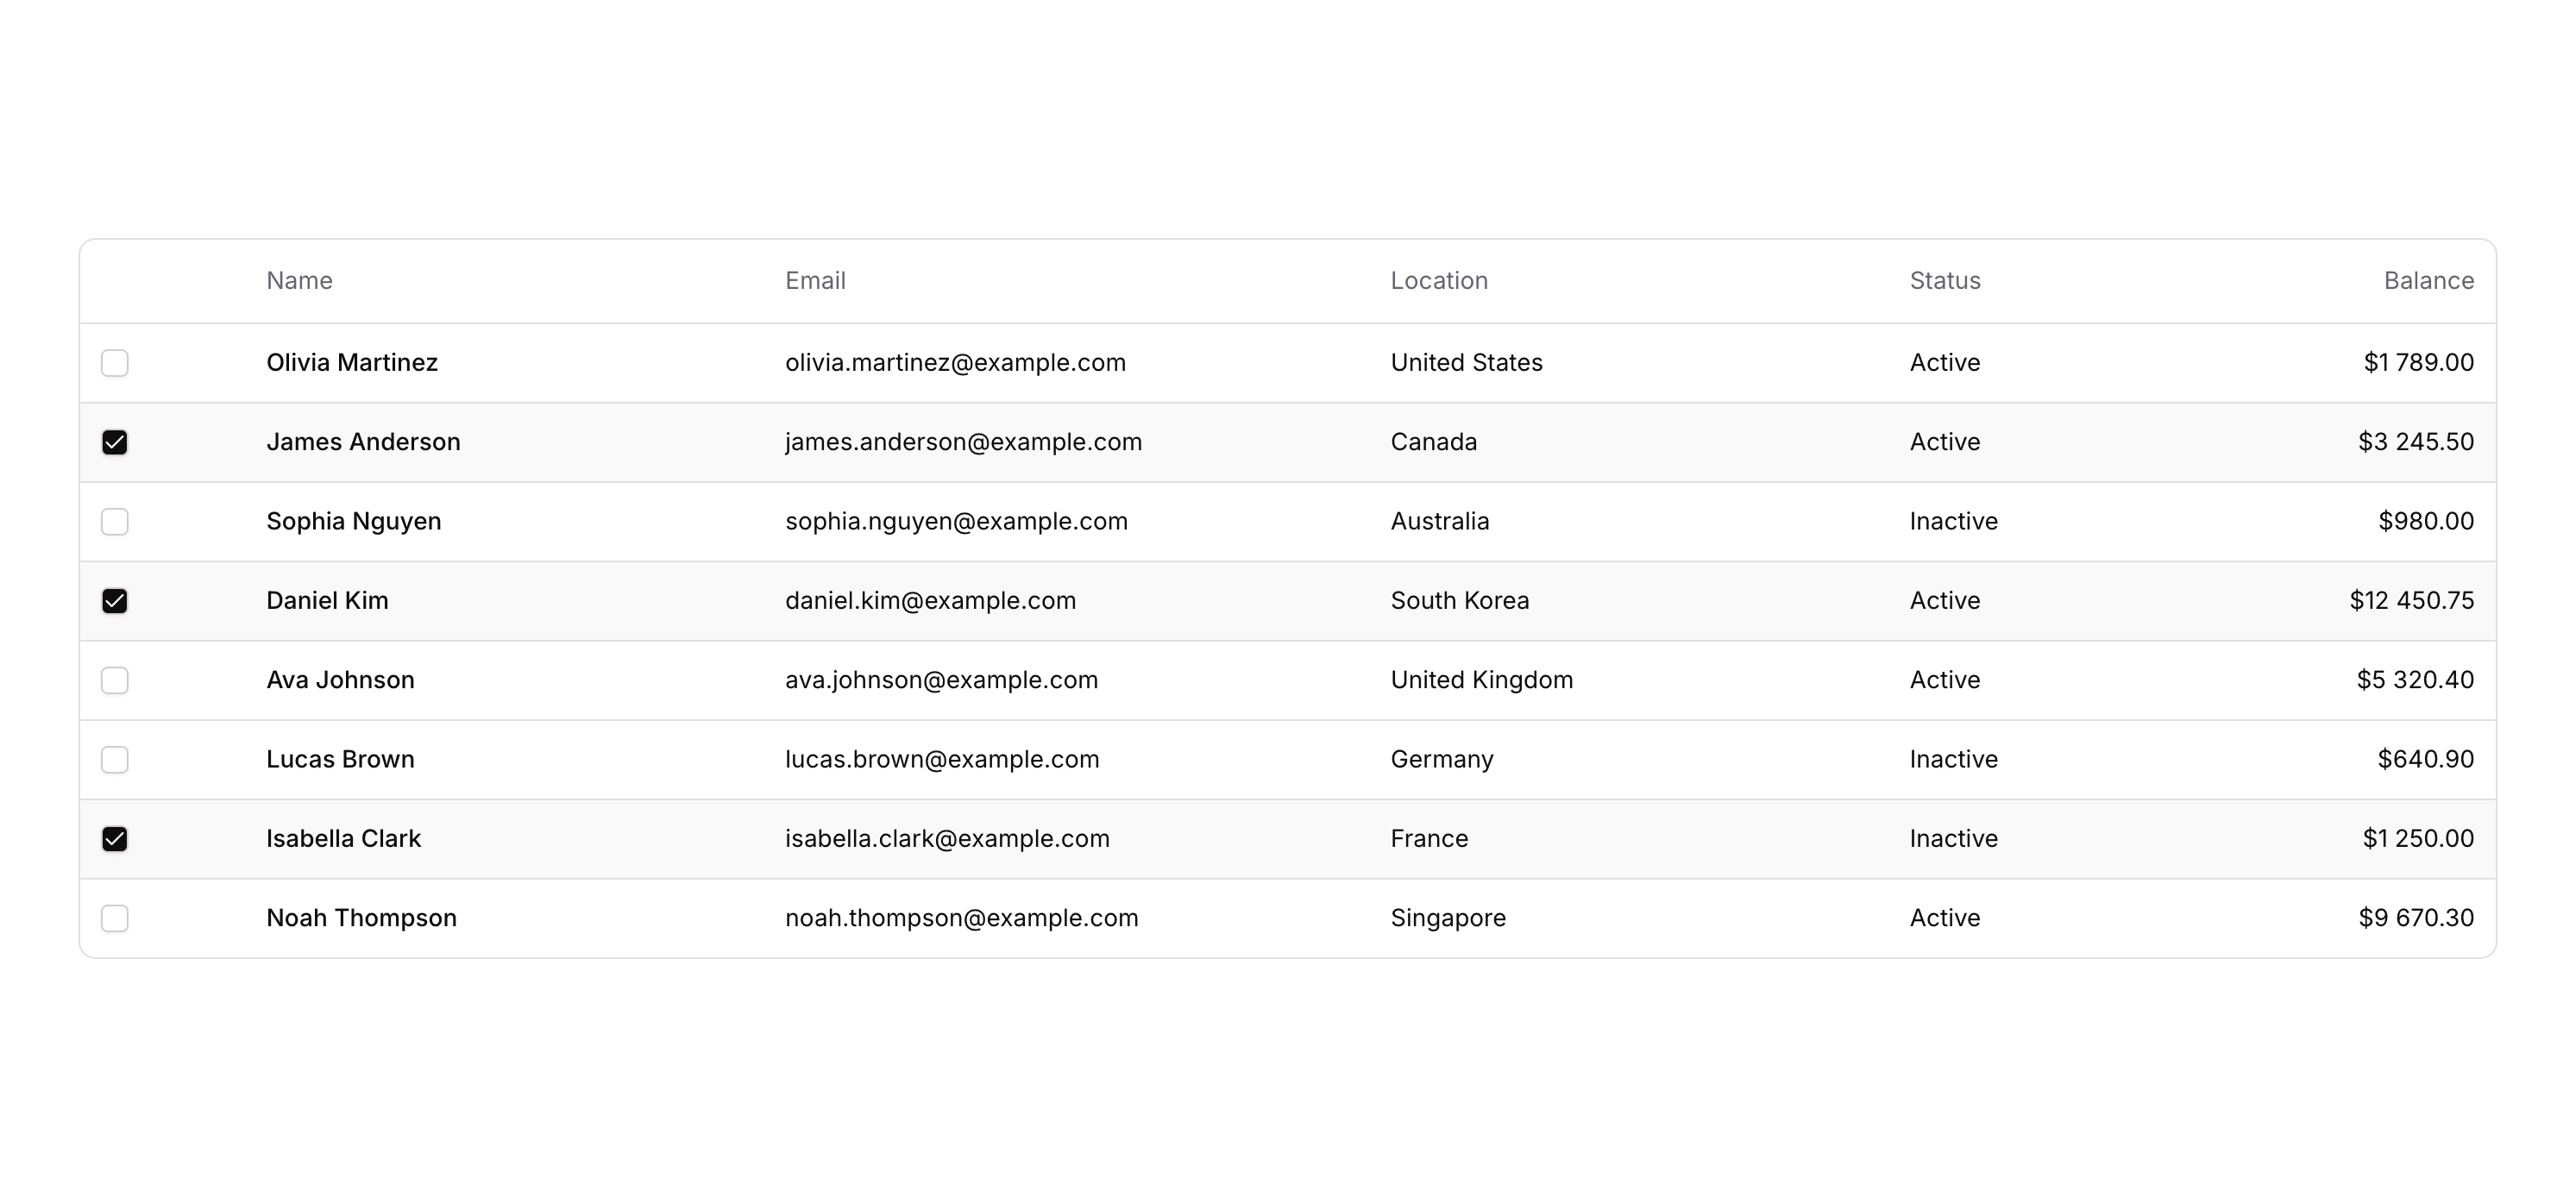Select Sophia Nguyen's row checkbox
The width and height of the screenshot is (2576, 1197).
(x=115, y=522)
